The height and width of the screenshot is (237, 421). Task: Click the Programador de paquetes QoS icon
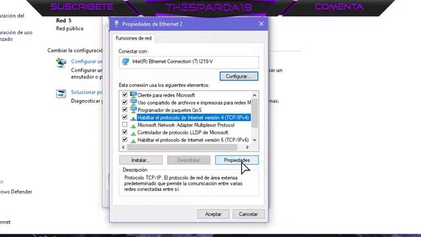pyautogui.click(x=133, y=110)
